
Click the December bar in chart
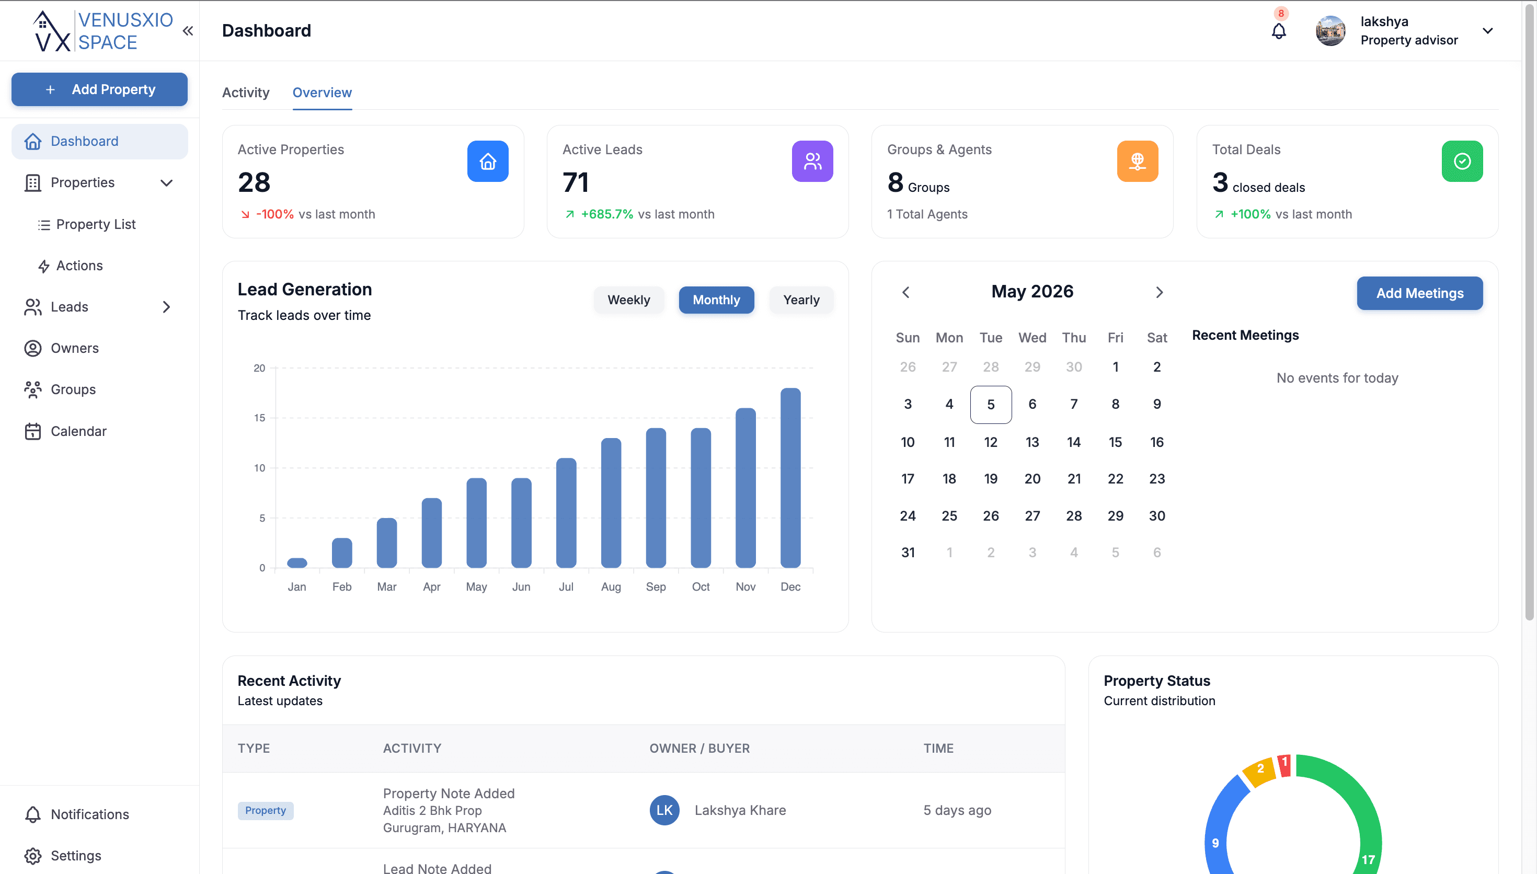(x=790, y=478)
